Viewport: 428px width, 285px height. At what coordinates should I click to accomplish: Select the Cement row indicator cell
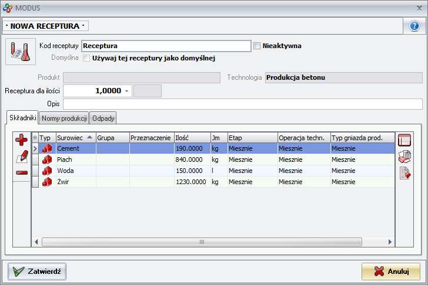[35, 149]
